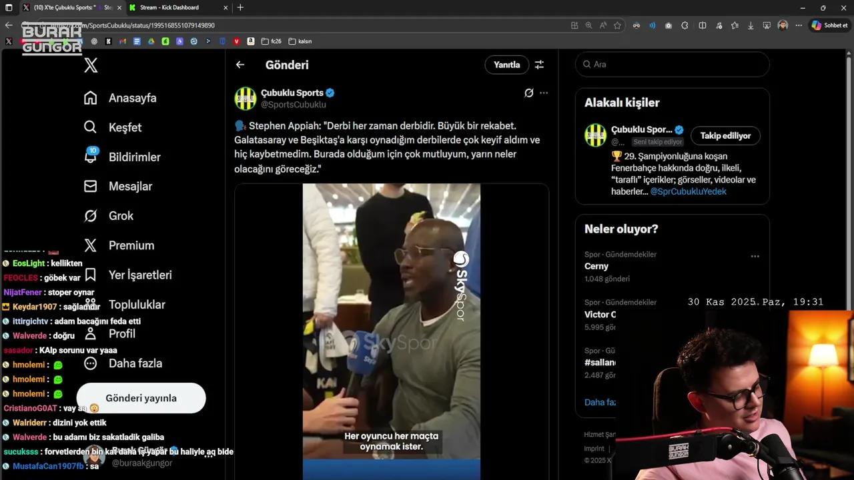Viewport: 854px width, 480px height.
Task: Play the Stephen Appiah video
Action: click(392, 332)
